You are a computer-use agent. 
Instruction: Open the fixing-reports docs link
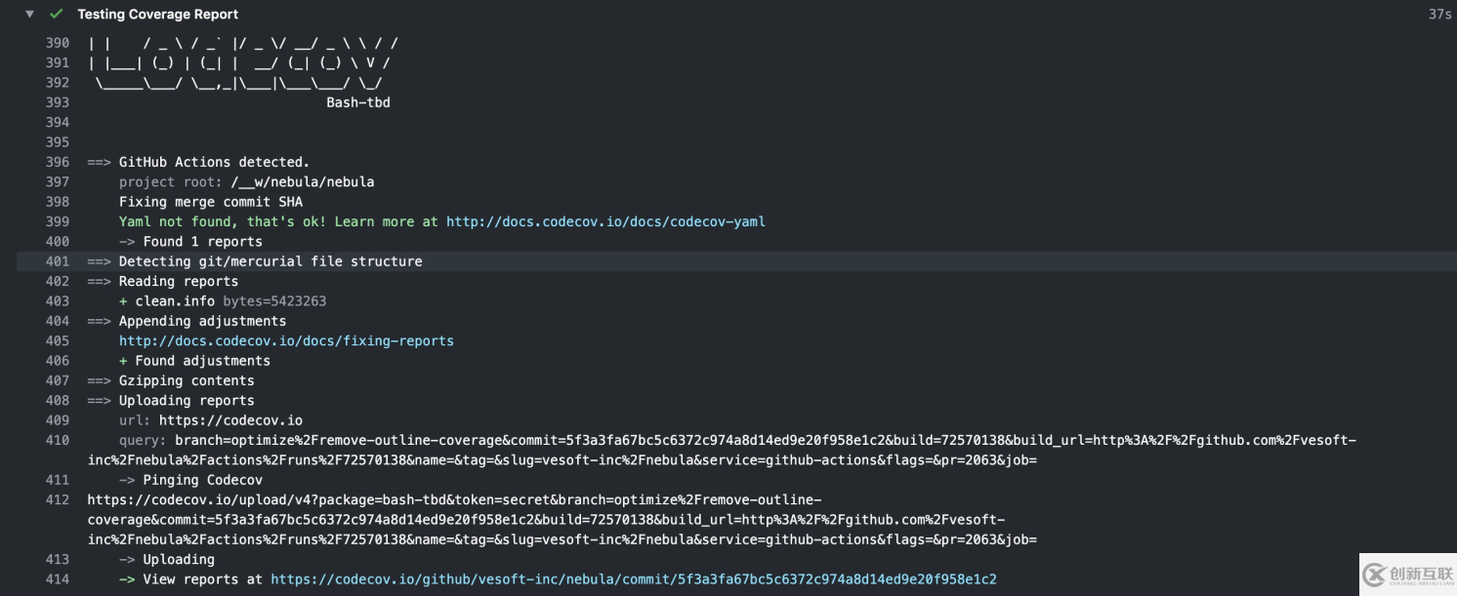(286, 340)
